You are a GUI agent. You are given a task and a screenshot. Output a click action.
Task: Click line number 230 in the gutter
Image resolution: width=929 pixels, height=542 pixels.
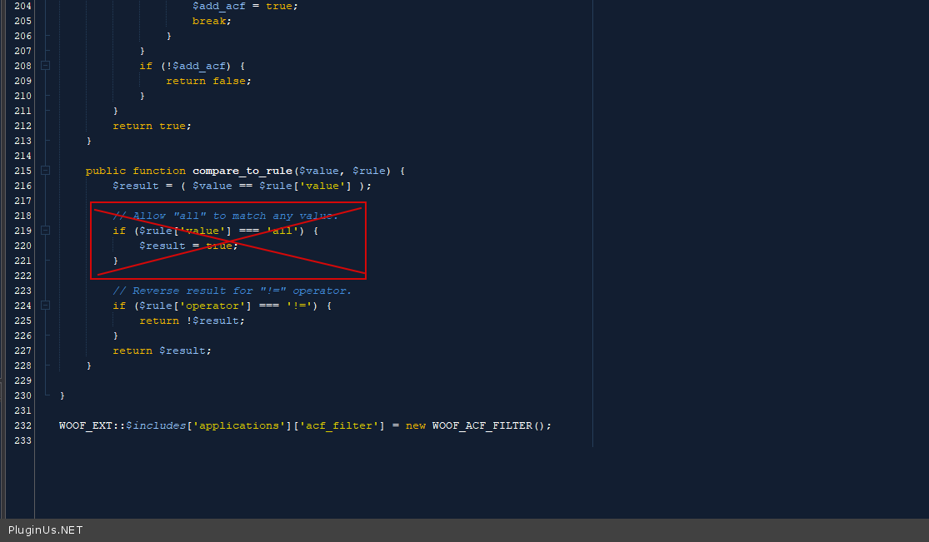[22, 395]
